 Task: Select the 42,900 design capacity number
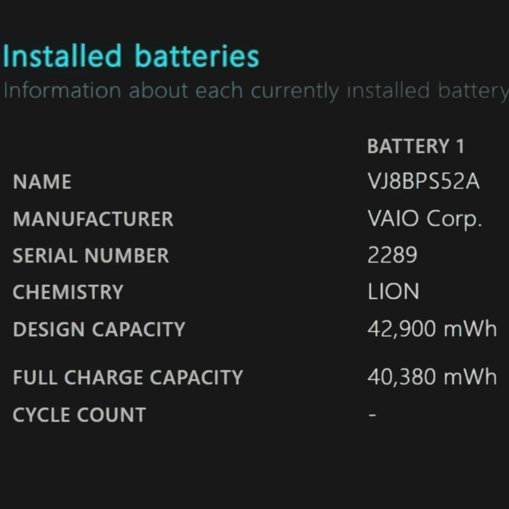[402, 329]
